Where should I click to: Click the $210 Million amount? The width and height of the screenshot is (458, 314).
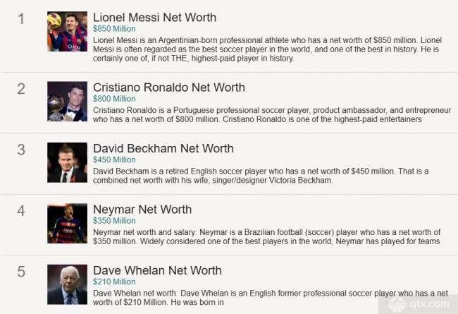coord(114,282)
